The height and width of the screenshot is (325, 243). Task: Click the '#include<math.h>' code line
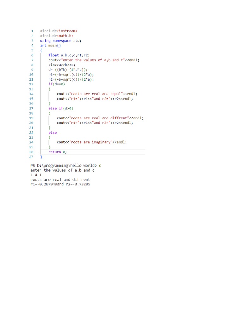tap(57, 36)
